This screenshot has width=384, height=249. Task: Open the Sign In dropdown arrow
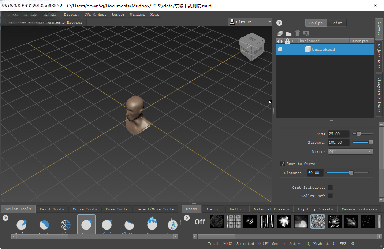269,22
